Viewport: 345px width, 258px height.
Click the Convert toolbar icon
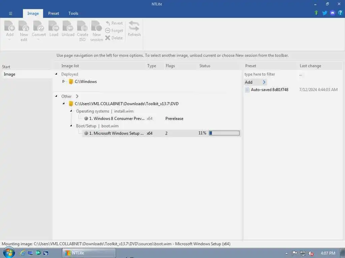(38, 26)
